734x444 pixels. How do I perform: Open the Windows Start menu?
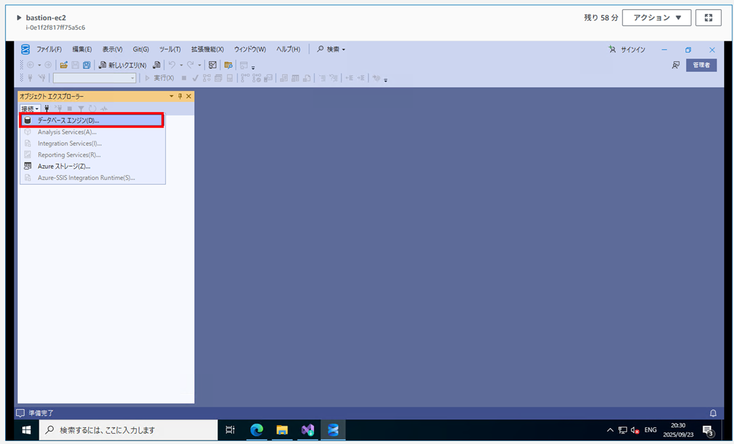click(x=26, y=430)
